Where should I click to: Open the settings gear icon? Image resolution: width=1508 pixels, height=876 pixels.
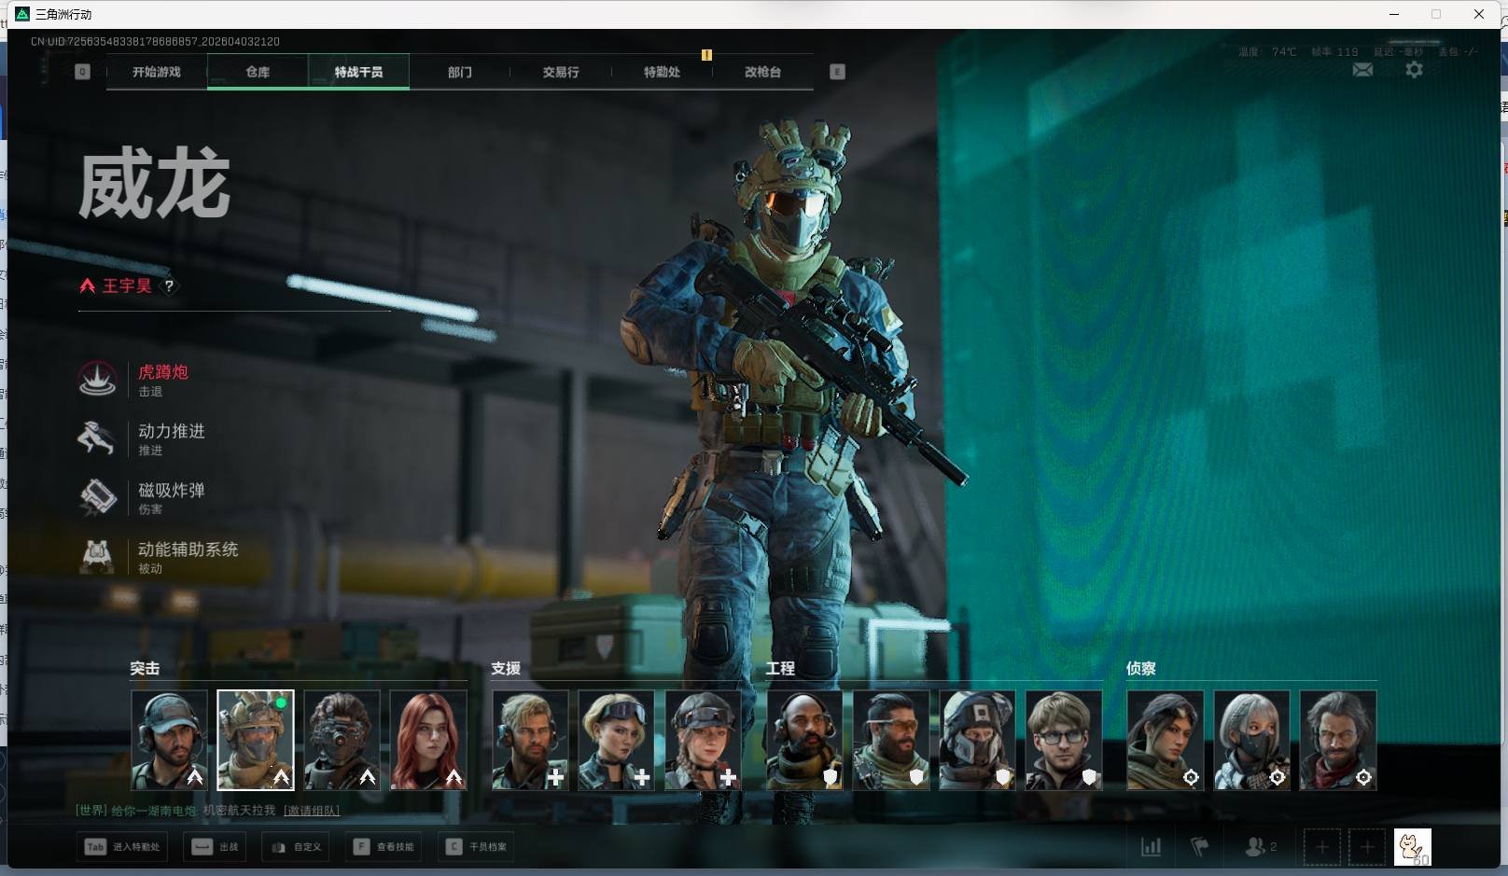pos(1414,70)
